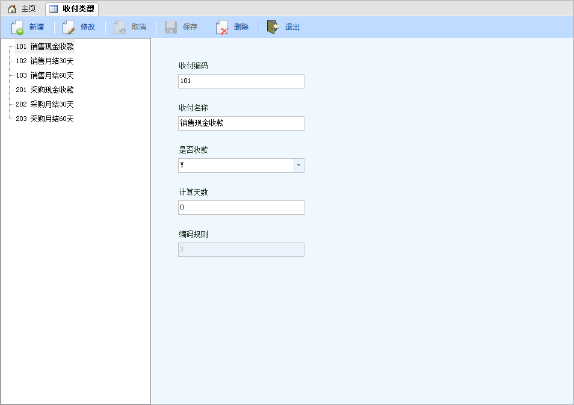Click the 修改 (edit) pencil icon
Viewport: 574px width, 405px height.
pyautogui.click(x=69, y=28)
